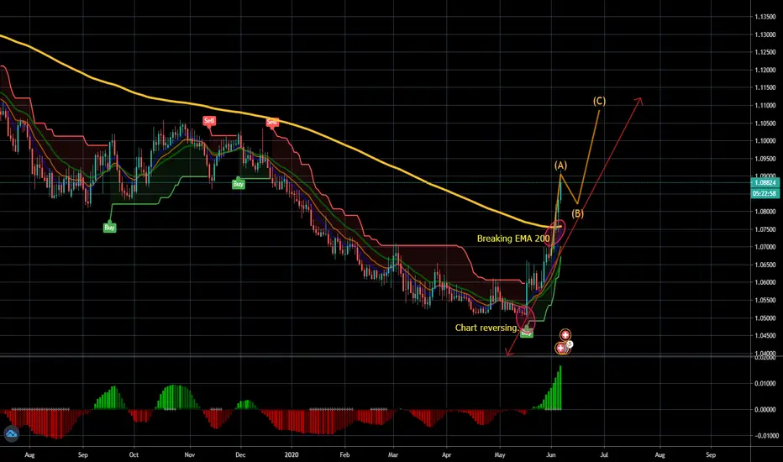Click the Mar label on time axis
Screen dimensions: 783x462
(393, 455)
